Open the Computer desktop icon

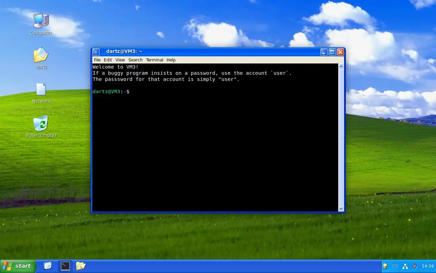click(41, 24)
